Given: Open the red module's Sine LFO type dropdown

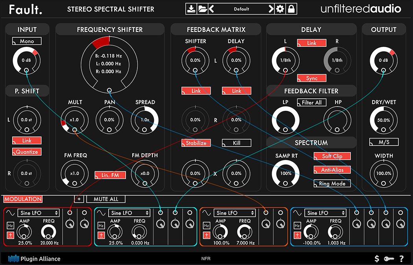Looking at the screenshot, I should point(39,213).
